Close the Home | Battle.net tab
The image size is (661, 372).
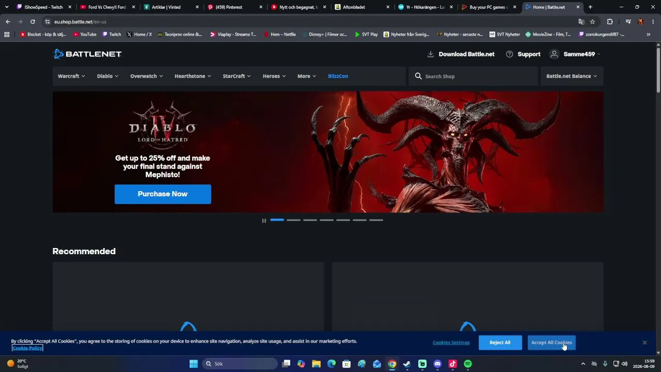pyautogui.click(x=578, y=7)
